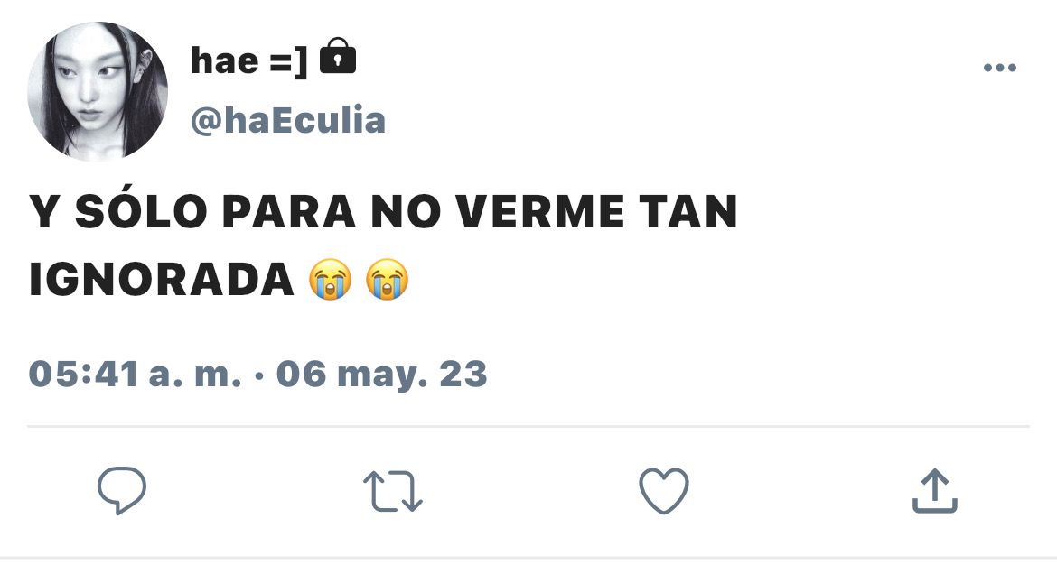Open the share options via the upload icon
The width and height of the screenshot is (1057, 574).
[935, 490]
